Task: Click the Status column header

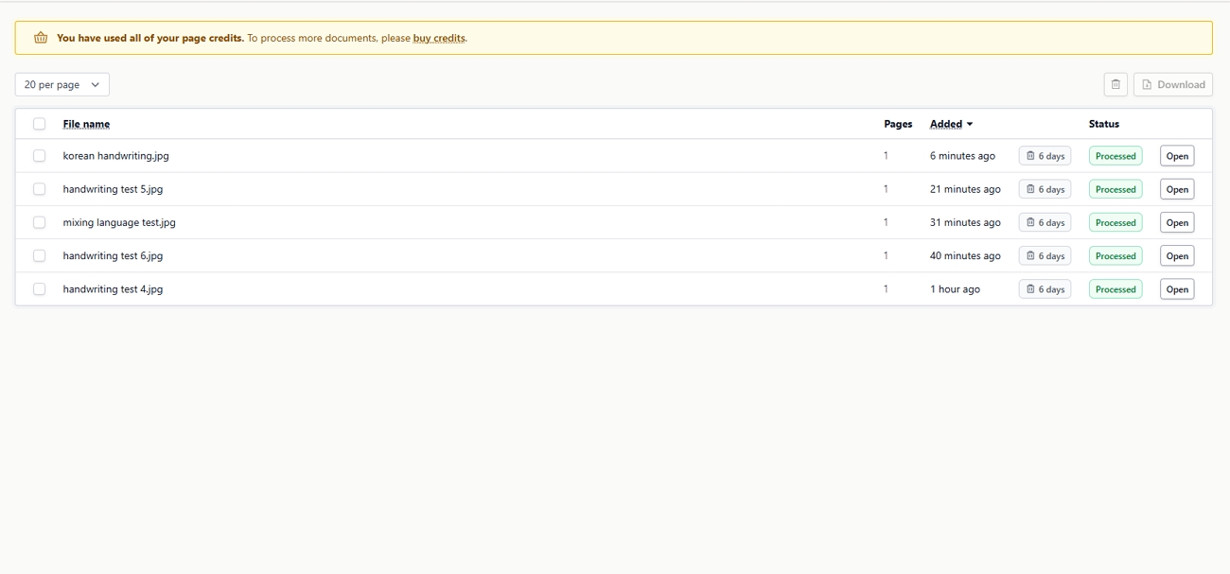Action: (1104, 124)
